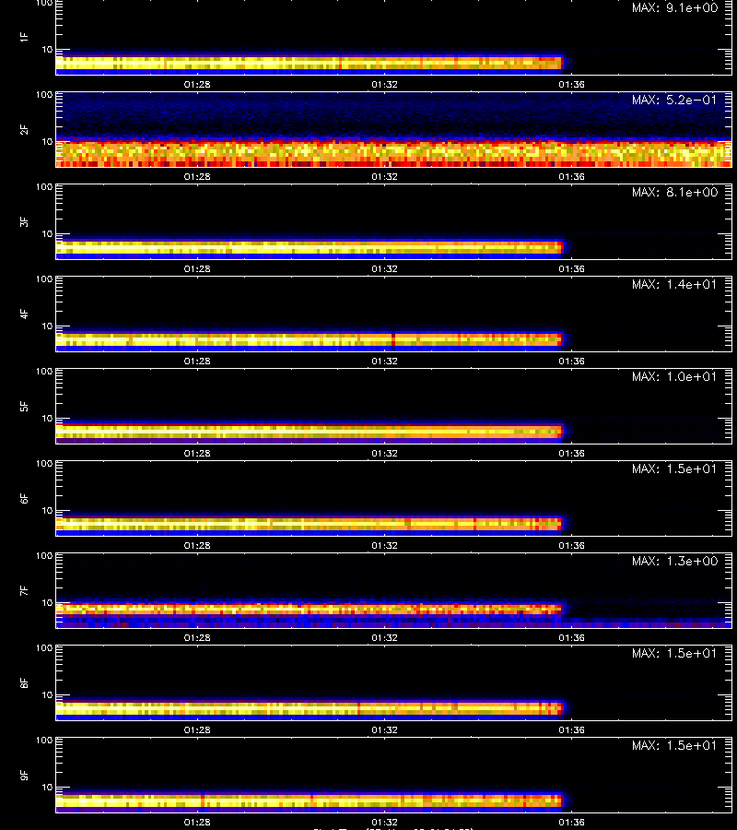737x830 pixels.
Task: Click the '100' y-axis label of panel 5F
Action: coord(44,372)
